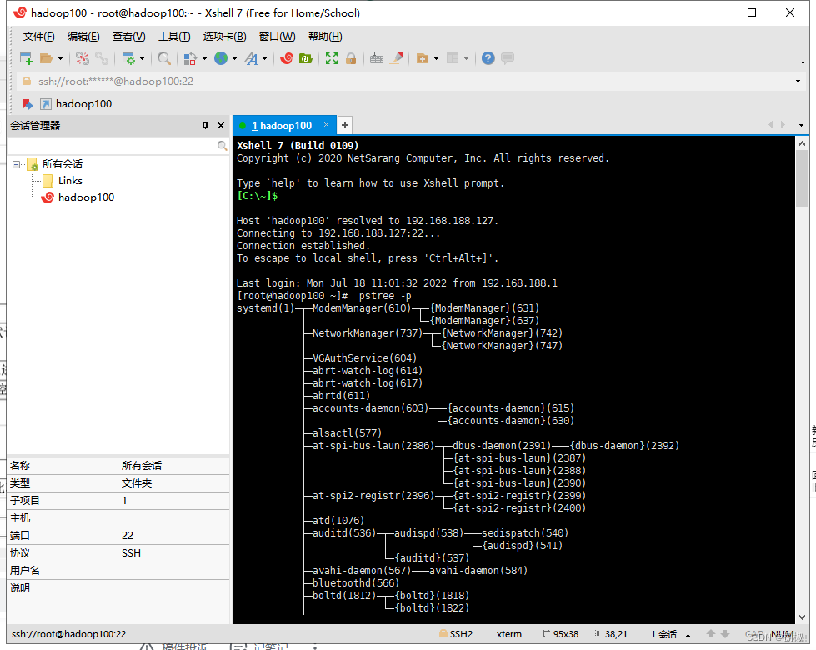
Task: Click the pane layout icon
Action: [453, 58]
